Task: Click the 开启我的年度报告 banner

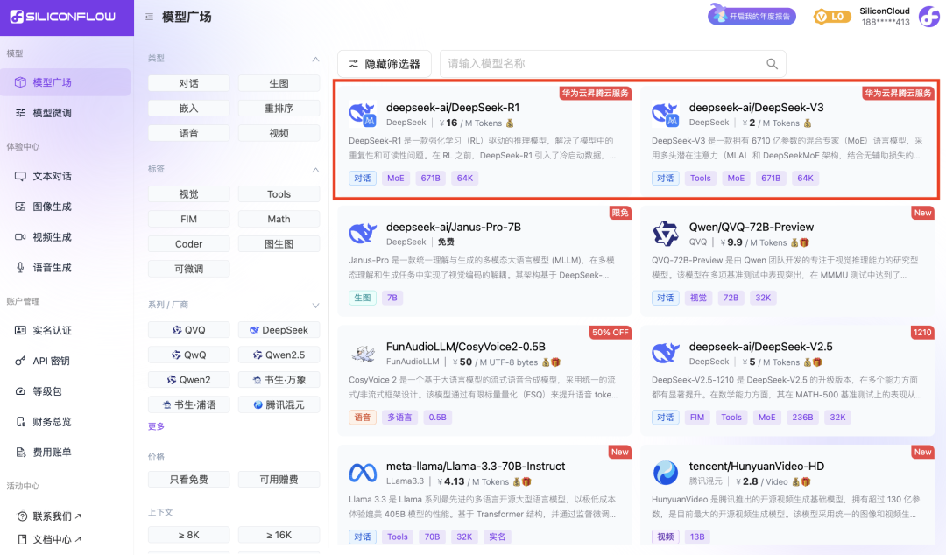Action: [x=752, y=16]
